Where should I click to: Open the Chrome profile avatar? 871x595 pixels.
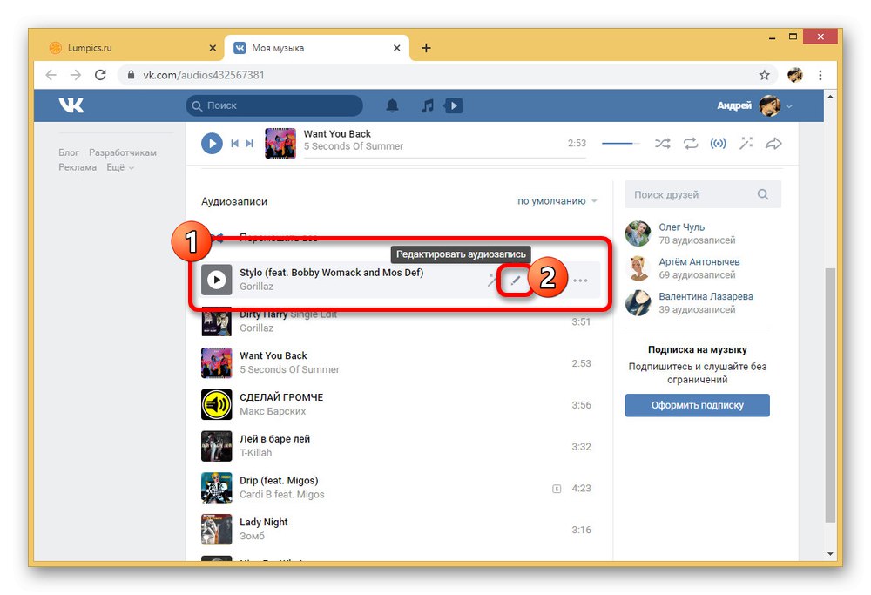pyautogui.click(x=795, y=75)
